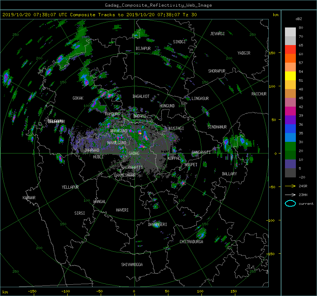The image size is (317, 296).
Task: Click the 39 dBZ purple swatch
Action: tap(290, 120)
